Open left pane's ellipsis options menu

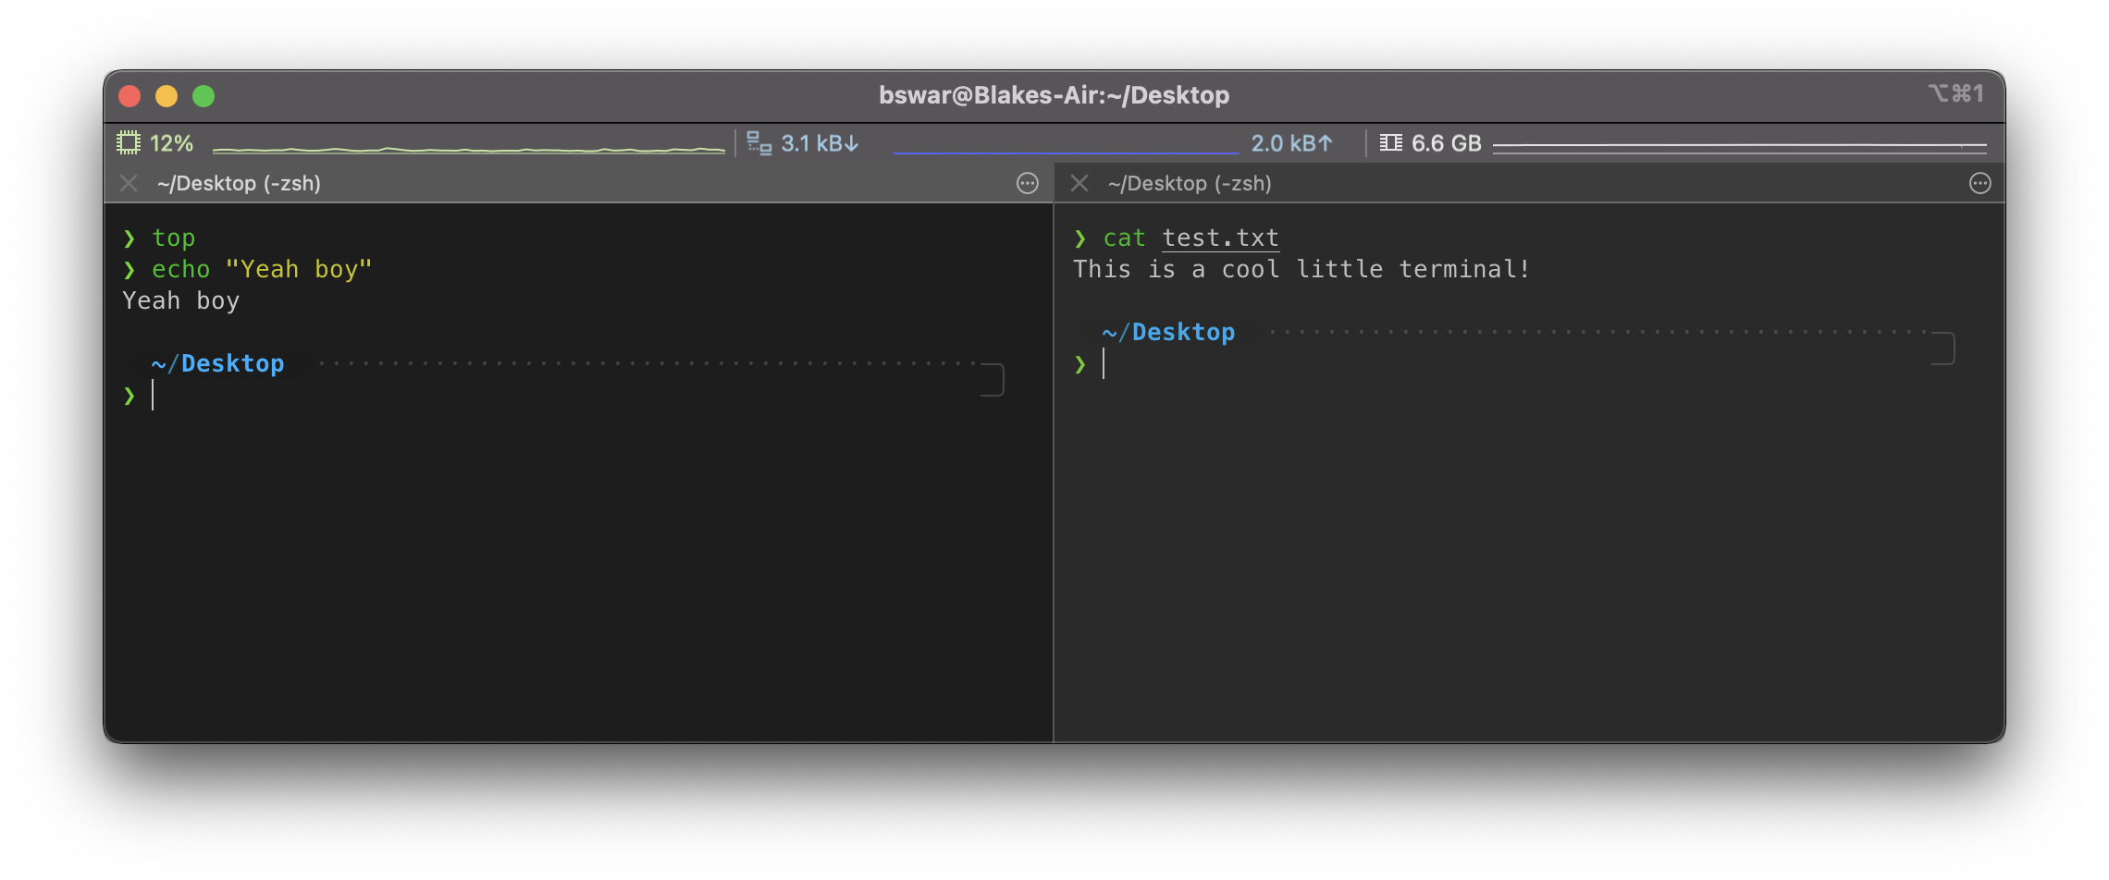(x=1027, y=183)
